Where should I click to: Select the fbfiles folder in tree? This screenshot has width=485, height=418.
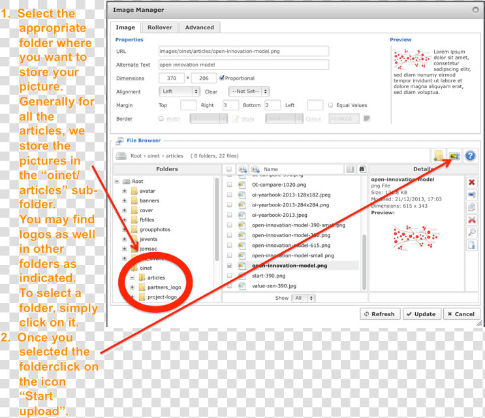(x=147, y=219)
